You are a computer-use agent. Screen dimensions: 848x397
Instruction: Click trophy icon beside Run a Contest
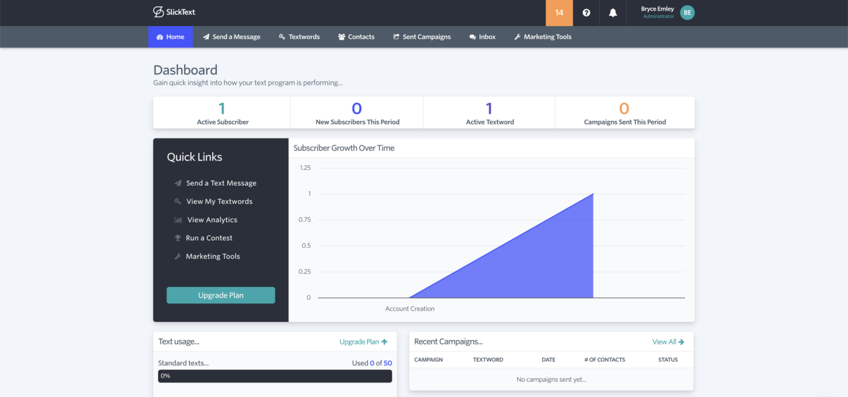pyautogui.click(x=178, y=238)
